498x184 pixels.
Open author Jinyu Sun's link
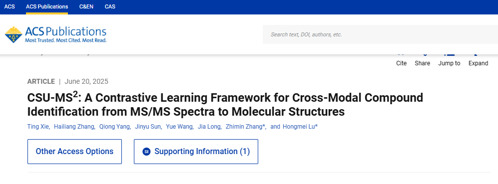click(x=148, y=127)
